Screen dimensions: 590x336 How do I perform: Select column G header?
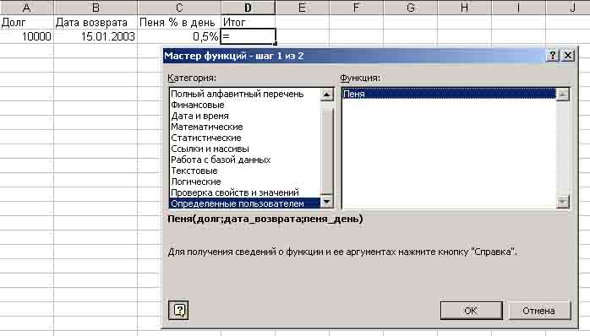tap(411, 7)
